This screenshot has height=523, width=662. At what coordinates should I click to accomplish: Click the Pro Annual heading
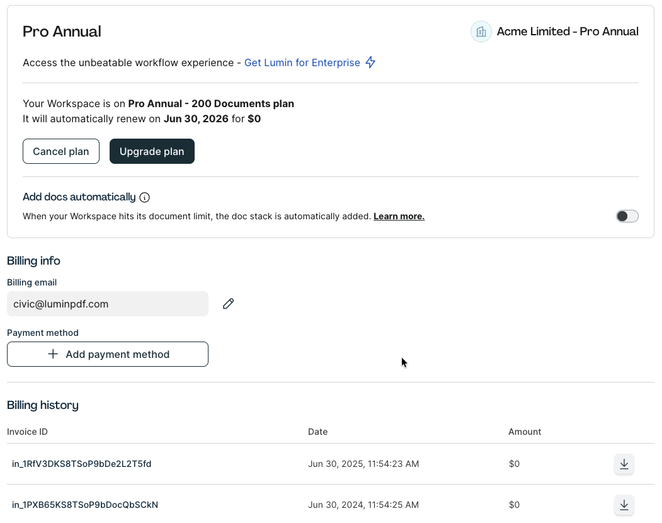point(62,32)
